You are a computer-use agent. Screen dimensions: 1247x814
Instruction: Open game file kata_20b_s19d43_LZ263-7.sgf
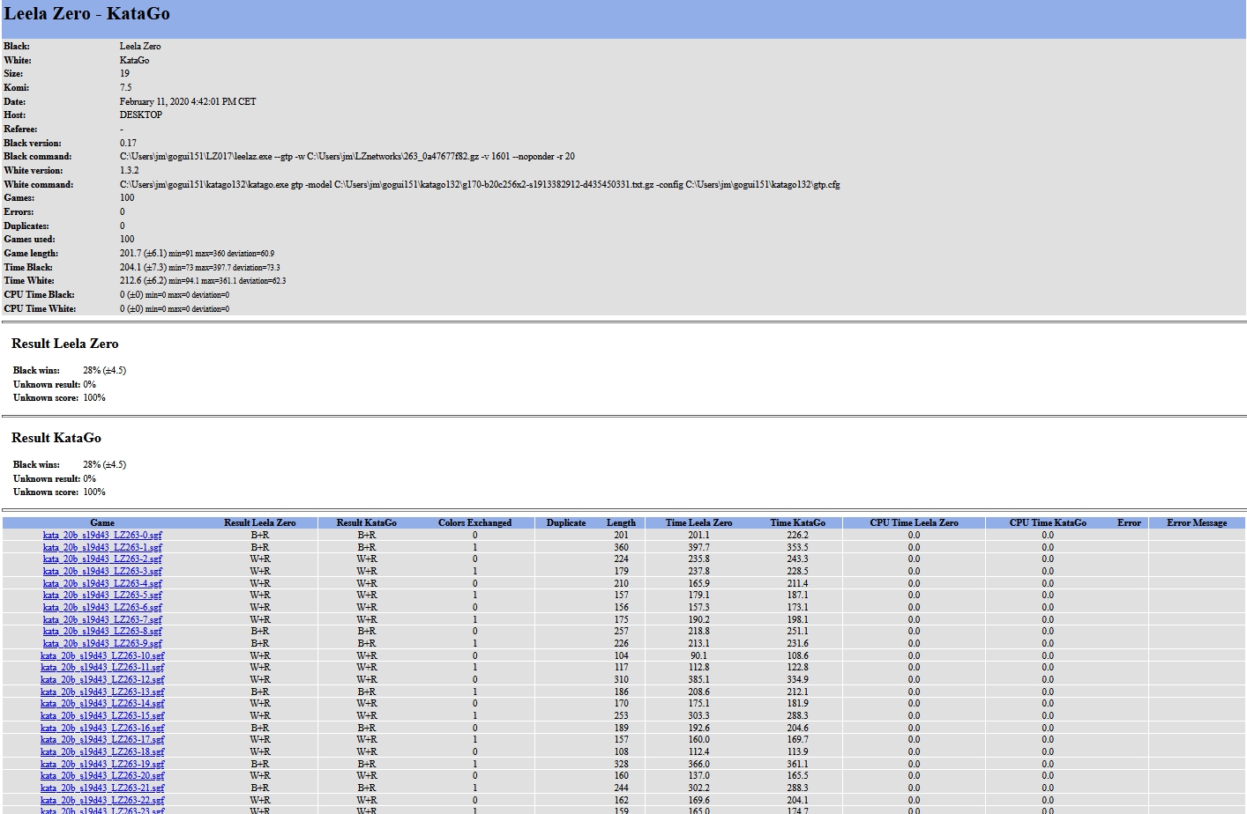pyautogui.click(x=102, y=619)
